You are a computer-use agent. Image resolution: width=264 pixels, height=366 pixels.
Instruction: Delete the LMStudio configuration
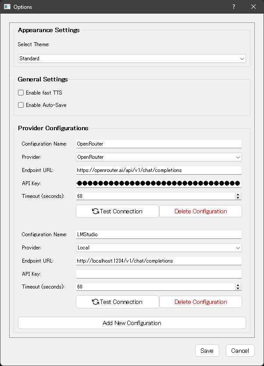[x=200, y=302]
